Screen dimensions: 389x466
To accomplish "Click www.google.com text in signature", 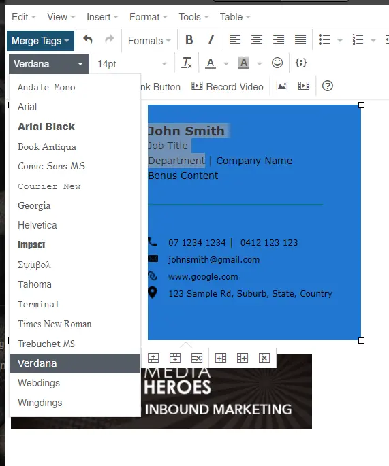I will (x=203, y=277).
